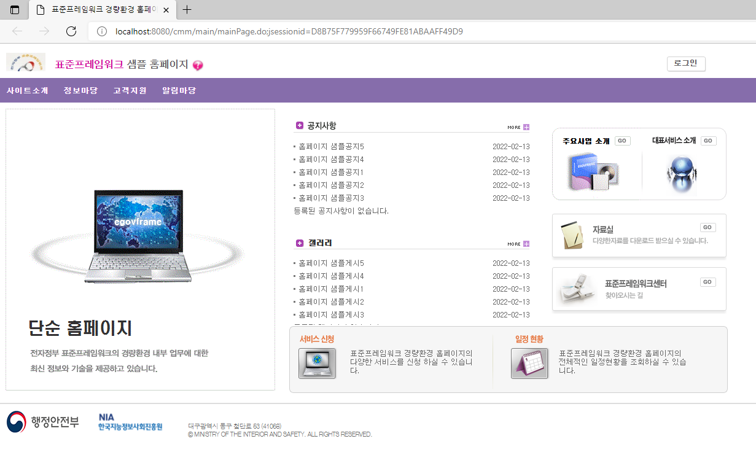Click the 주요사업 소개 label

[x=586, y=141]
